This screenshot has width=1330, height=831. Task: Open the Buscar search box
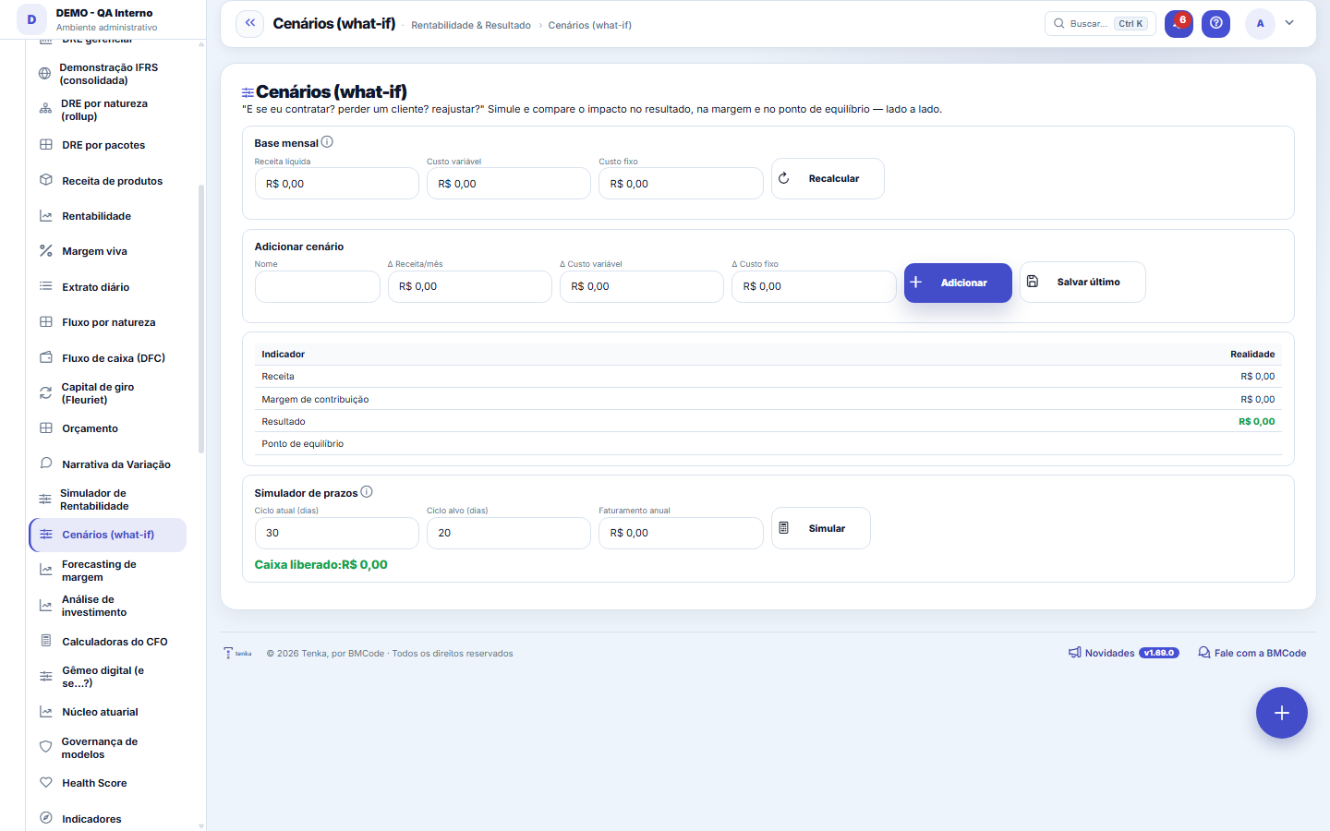(1100, 24)
